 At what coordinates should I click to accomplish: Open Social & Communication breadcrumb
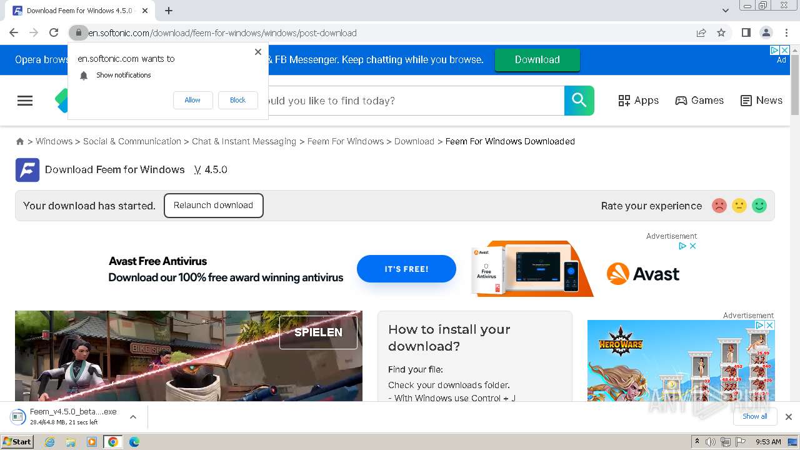coord(132,141)
